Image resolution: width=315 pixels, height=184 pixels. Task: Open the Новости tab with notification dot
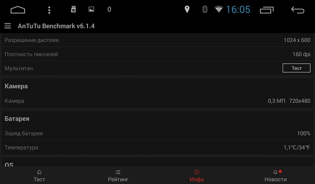(x=275, y=176)
